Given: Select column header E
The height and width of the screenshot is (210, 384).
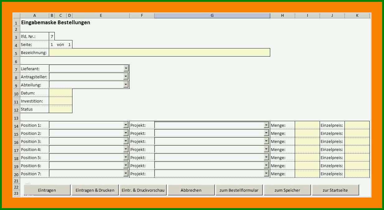Looking at the screenshot, I should 101,16.
